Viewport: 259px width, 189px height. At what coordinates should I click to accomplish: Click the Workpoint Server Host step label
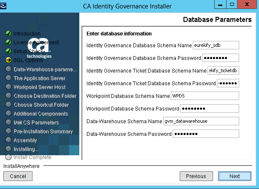coord(40,87)
